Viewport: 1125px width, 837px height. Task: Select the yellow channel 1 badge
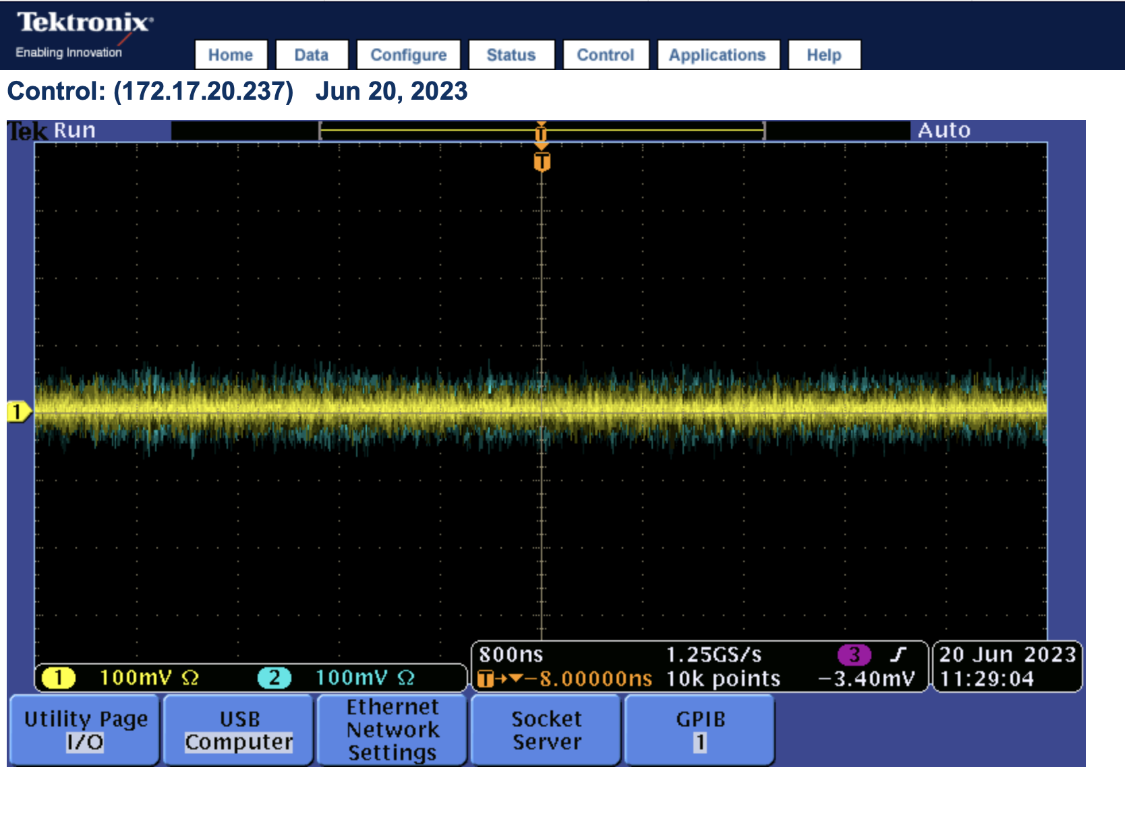coord(59,677)
